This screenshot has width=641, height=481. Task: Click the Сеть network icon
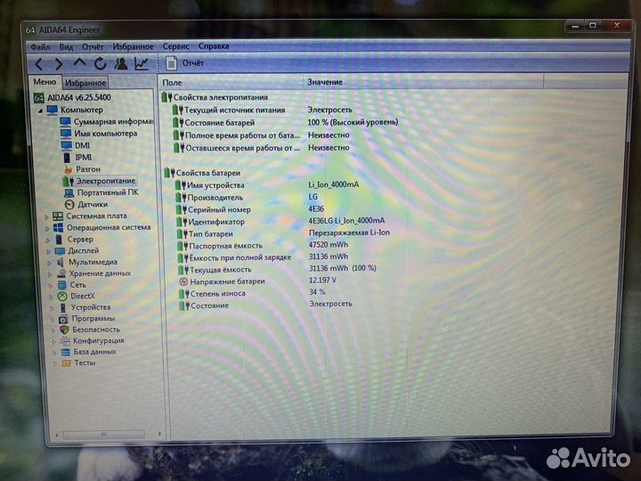point(62,285)
